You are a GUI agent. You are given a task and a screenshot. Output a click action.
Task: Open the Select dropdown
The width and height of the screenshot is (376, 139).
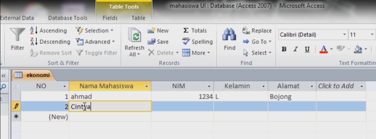[x=257, y=53]
